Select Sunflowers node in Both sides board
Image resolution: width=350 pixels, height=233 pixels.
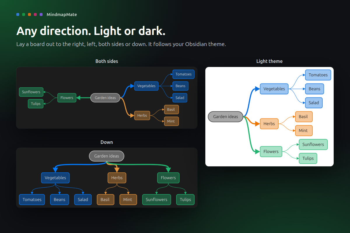pos(31,92)
